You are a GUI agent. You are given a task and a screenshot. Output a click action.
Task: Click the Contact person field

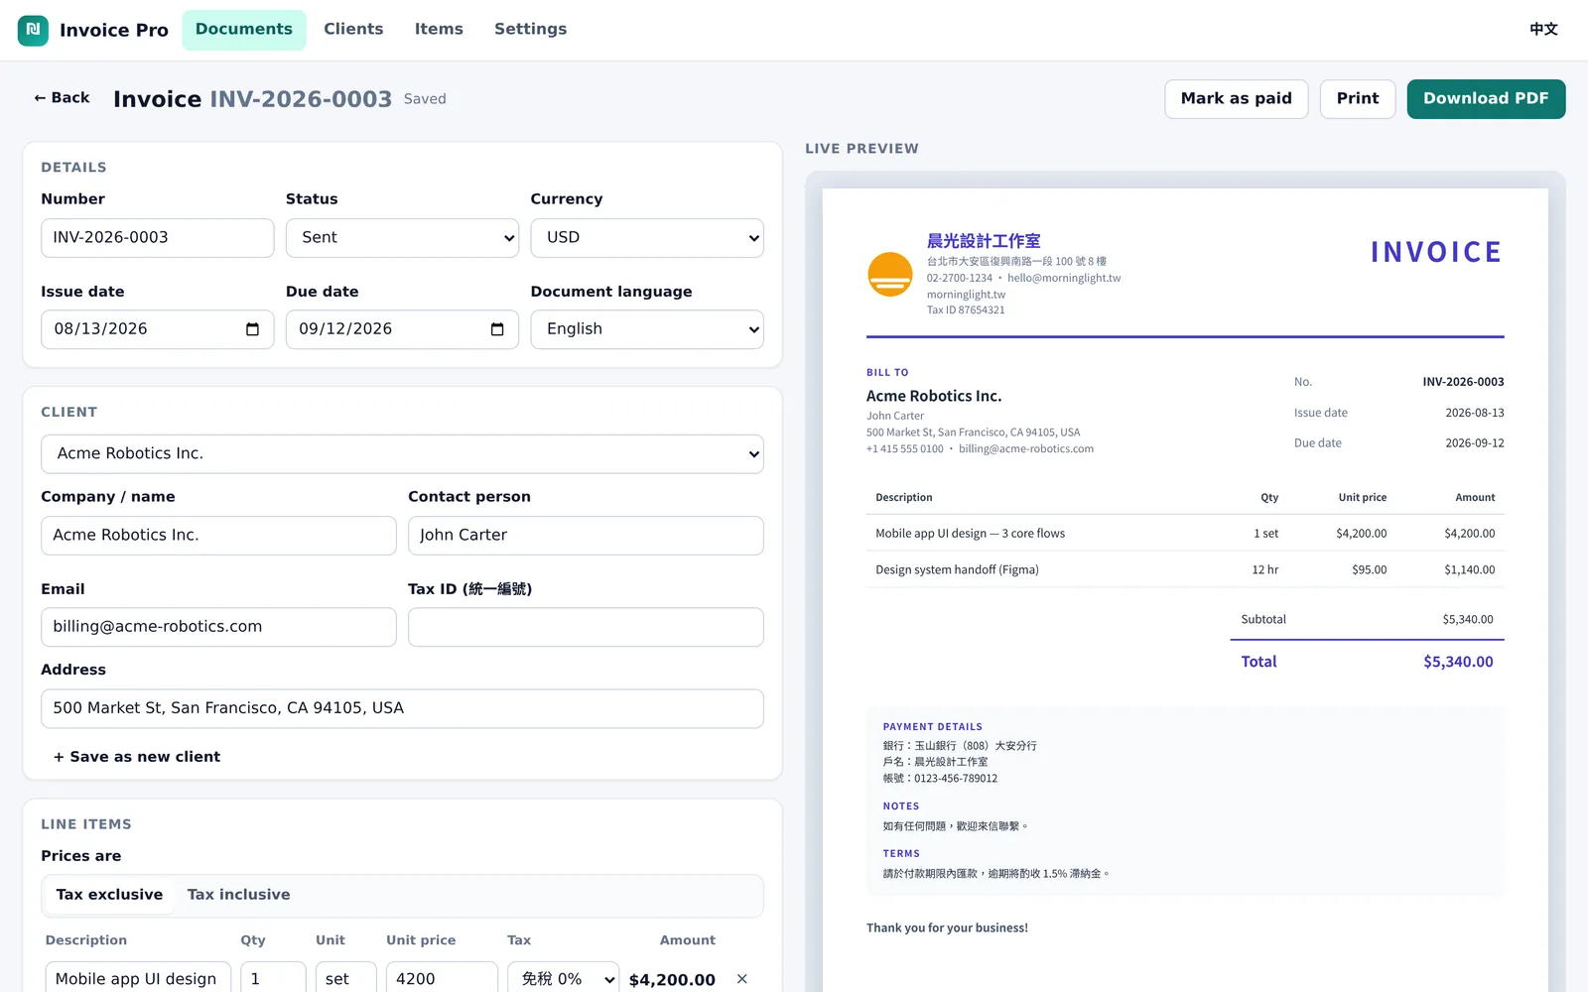(586, 536)
